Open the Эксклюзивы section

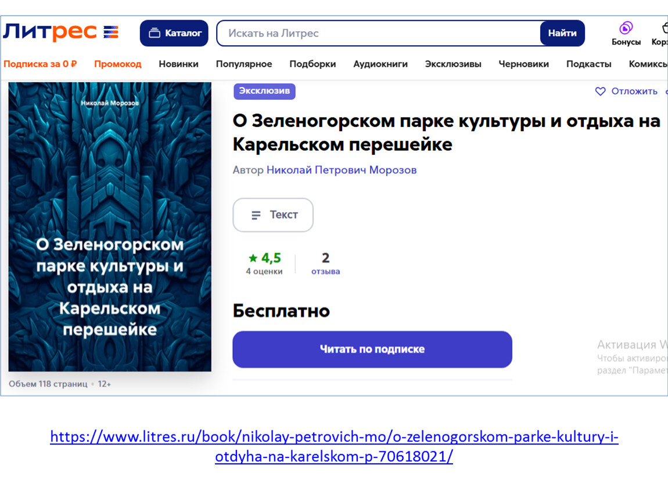pyautogui.click(x=453, y=64)
